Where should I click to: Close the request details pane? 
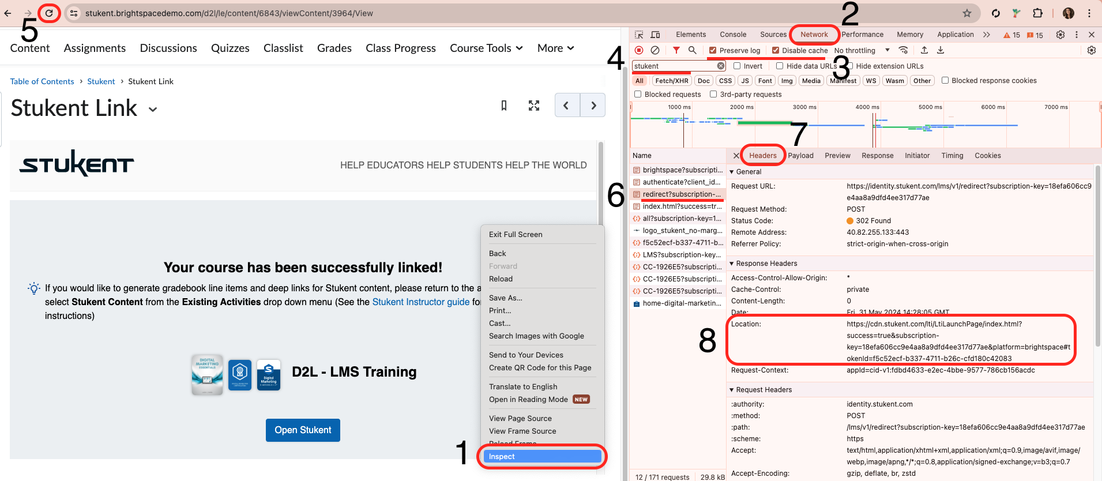tap(736, 156)
